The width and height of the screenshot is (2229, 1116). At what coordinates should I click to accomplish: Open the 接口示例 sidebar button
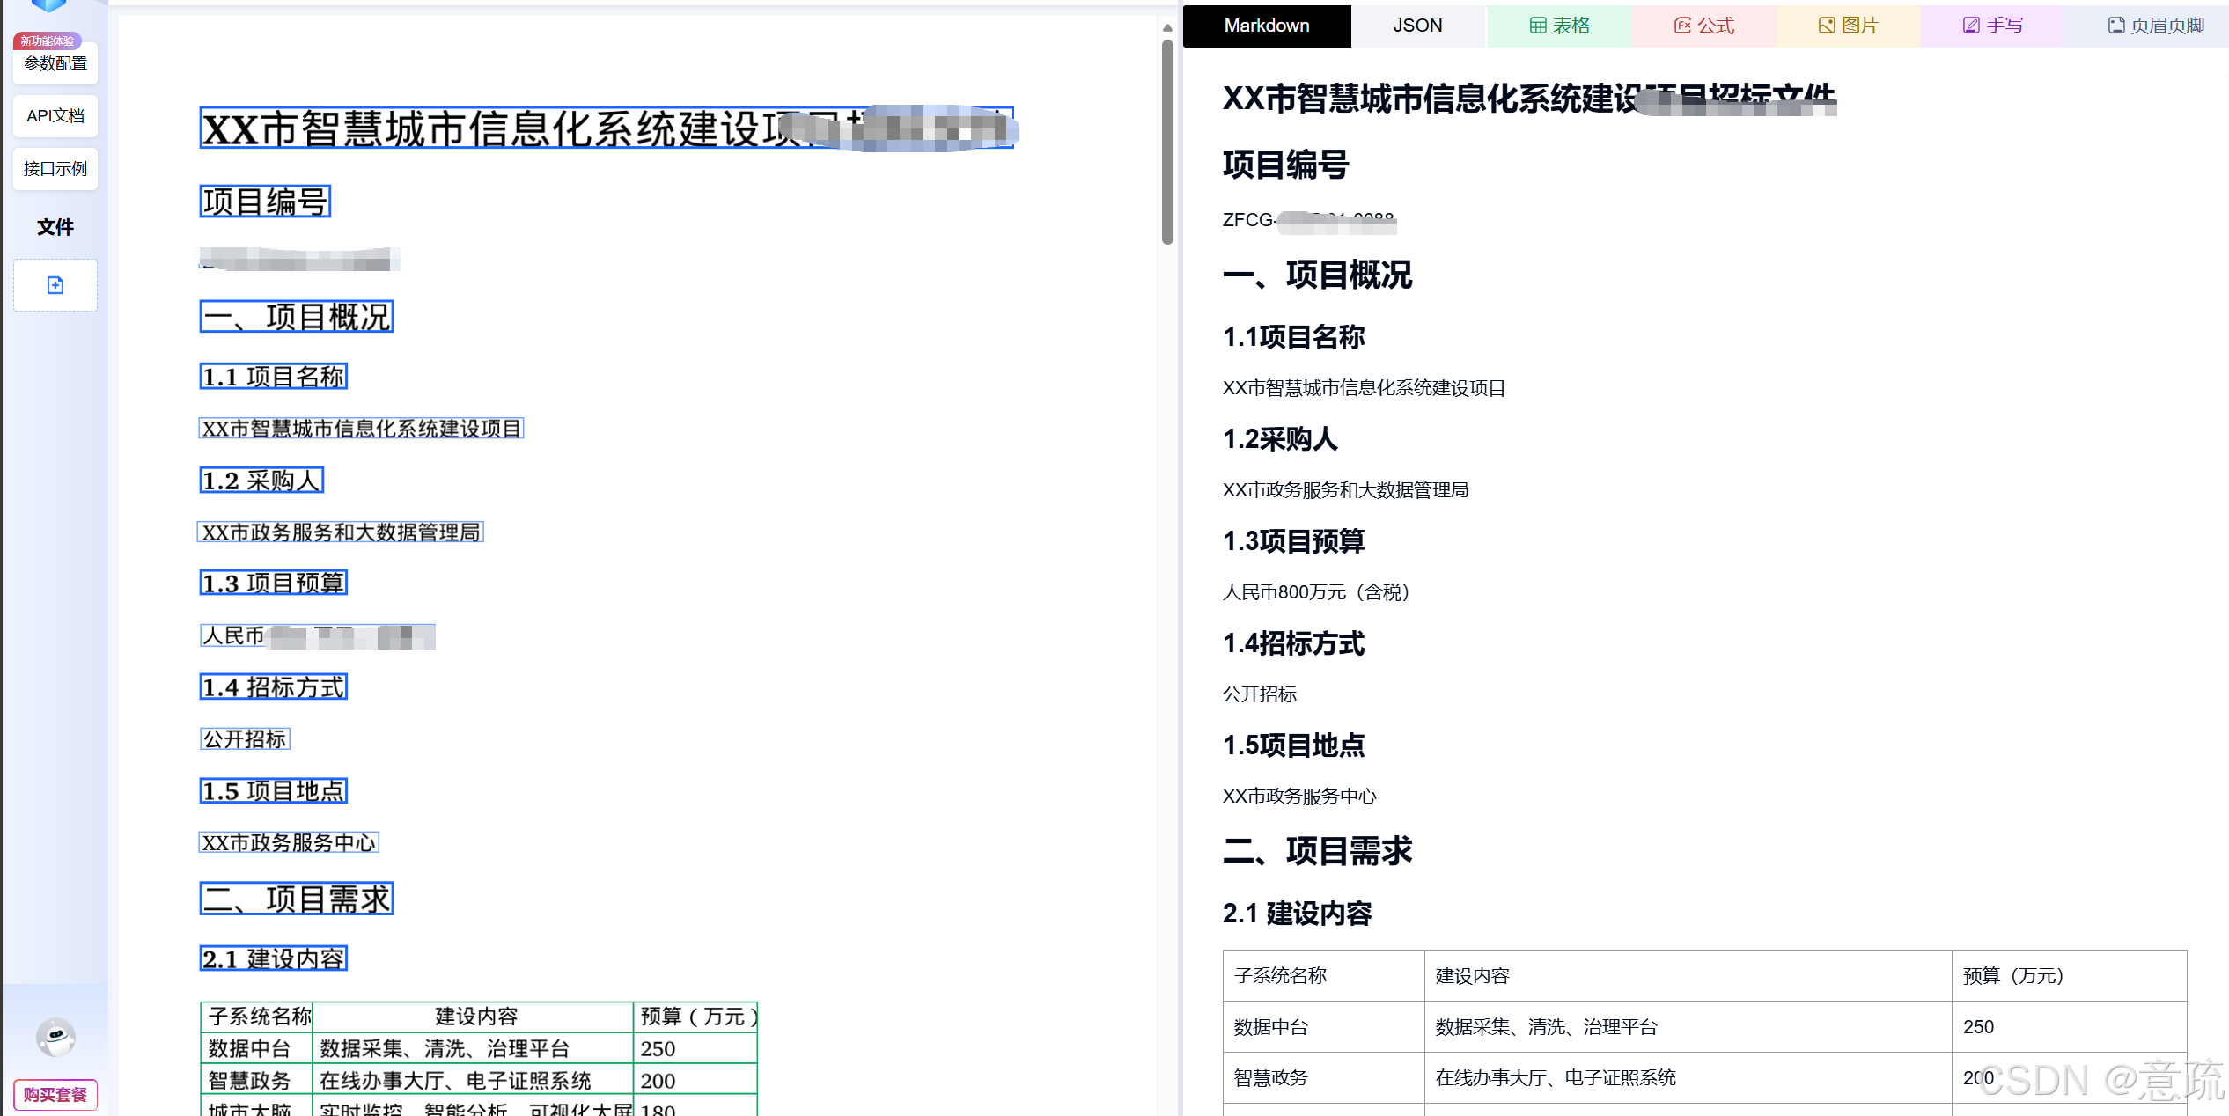coord(55,169)
